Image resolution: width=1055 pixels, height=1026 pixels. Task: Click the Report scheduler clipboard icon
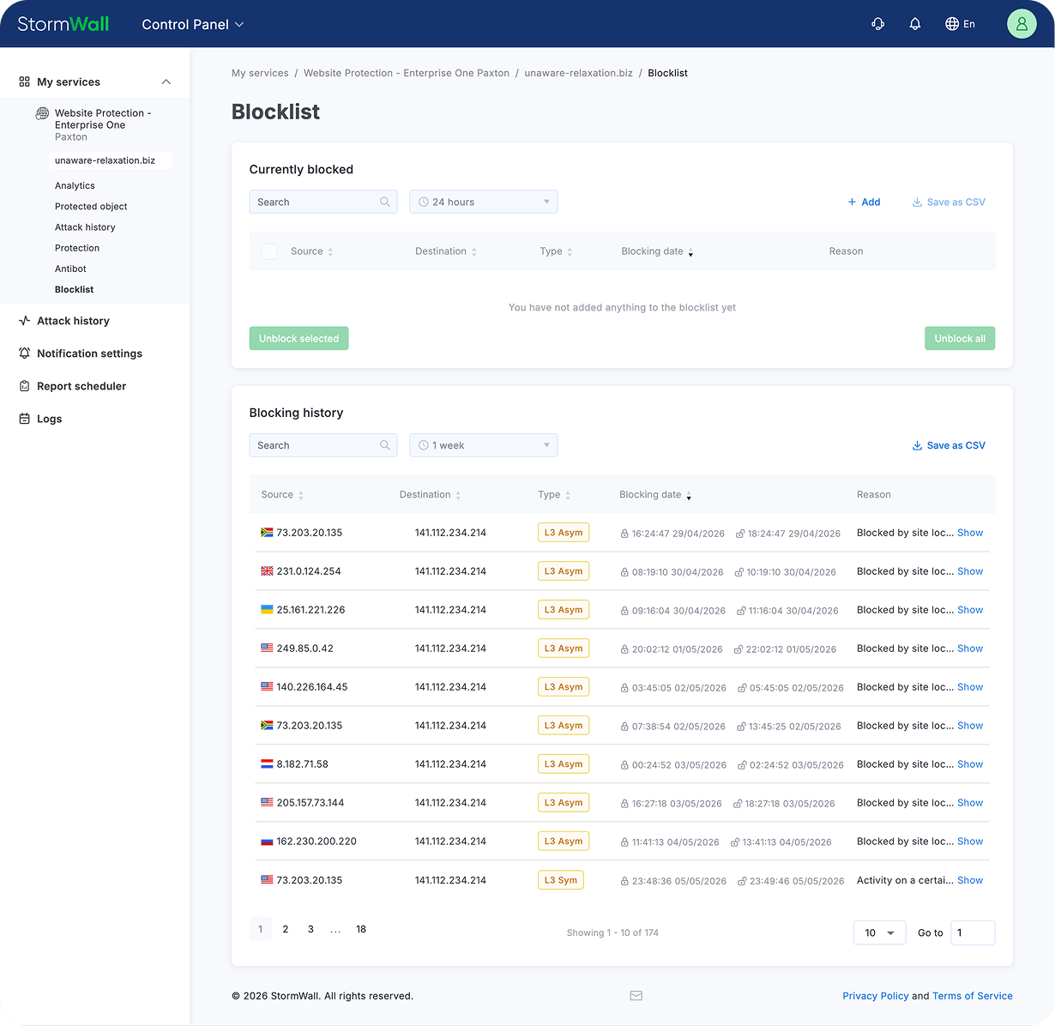[x=24, y=386]
